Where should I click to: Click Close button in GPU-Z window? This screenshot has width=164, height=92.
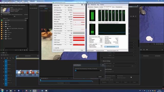82,50
